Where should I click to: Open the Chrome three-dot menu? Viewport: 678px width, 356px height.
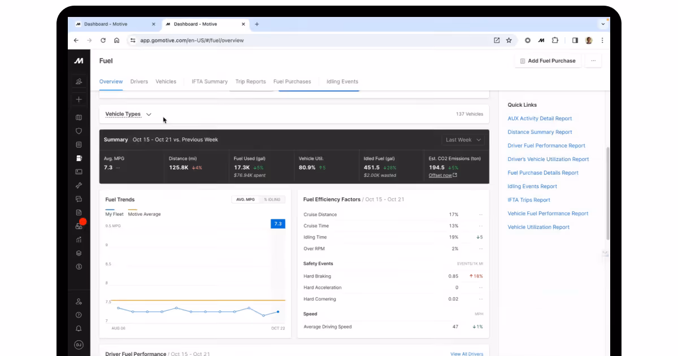(602, 41)
